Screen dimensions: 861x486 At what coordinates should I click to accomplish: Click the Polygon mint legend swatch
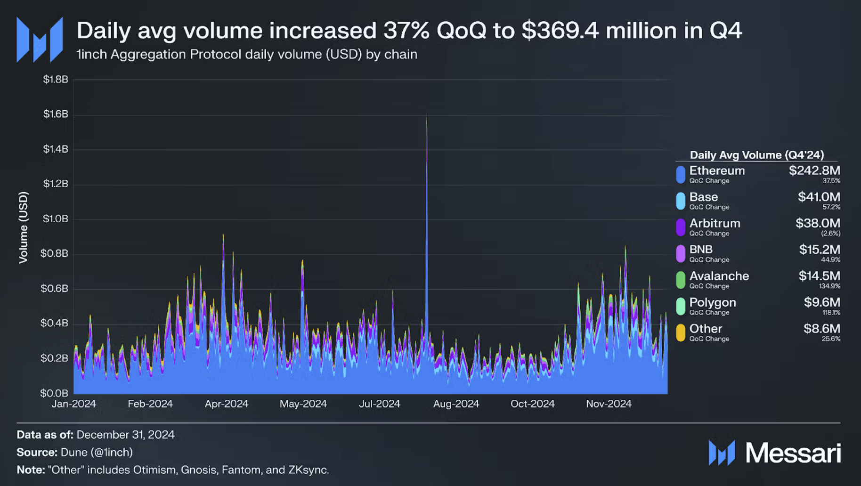(681, 307)
